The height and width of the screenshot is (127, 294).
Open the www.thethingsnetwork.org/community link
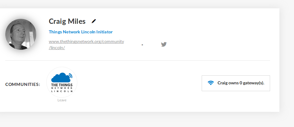86,41
